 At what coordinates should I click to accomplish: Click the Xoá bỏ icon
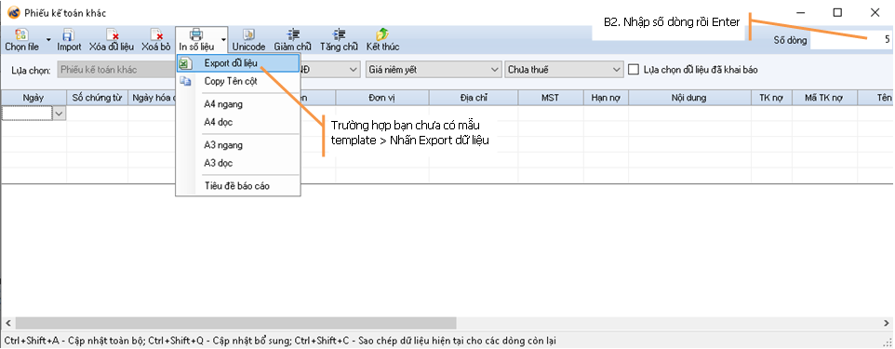tap(156, 34)
